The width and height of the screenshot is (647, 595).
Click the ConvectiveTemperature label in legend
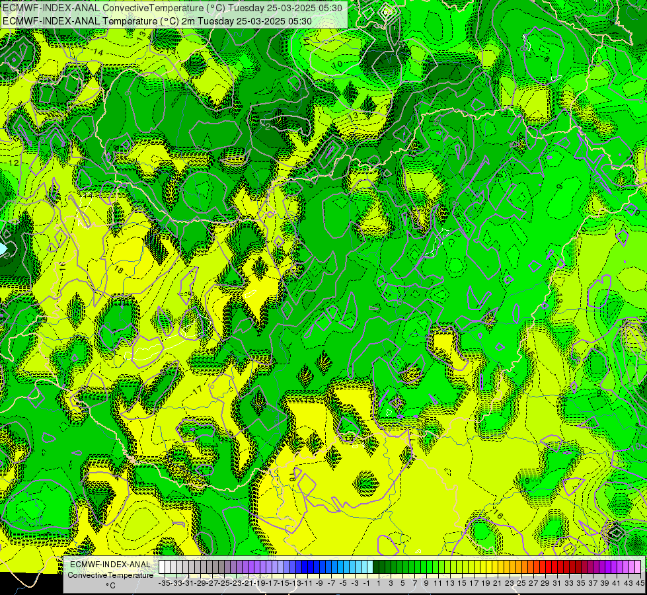tap(110, 575)
